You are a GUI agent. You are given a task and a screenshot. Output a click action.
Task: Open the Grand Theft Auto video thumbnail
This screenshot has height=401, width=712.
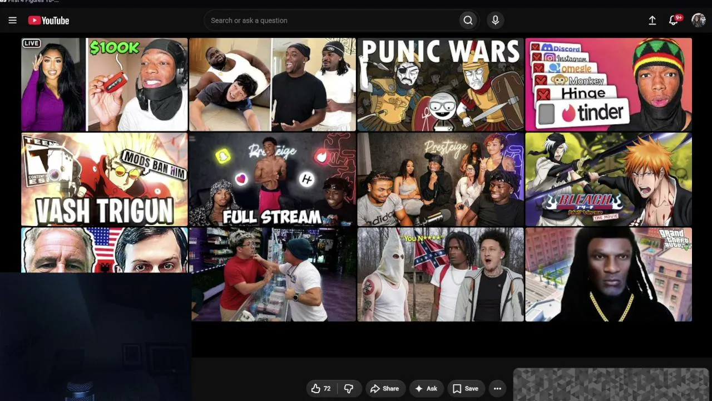[x=609, y=275]
